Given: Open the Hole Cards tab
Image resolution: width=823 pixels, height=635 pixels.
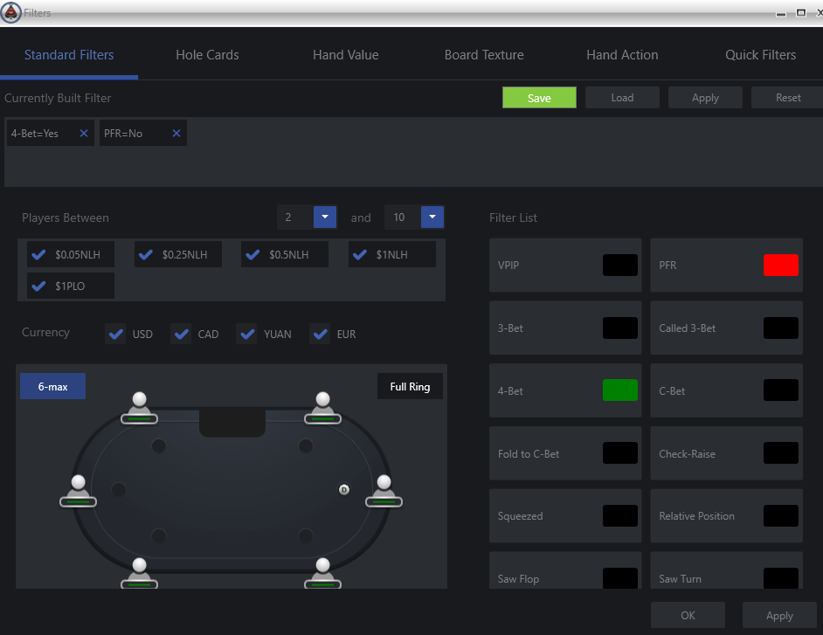Looking at the screenshot, I should (x=207, y=55).
